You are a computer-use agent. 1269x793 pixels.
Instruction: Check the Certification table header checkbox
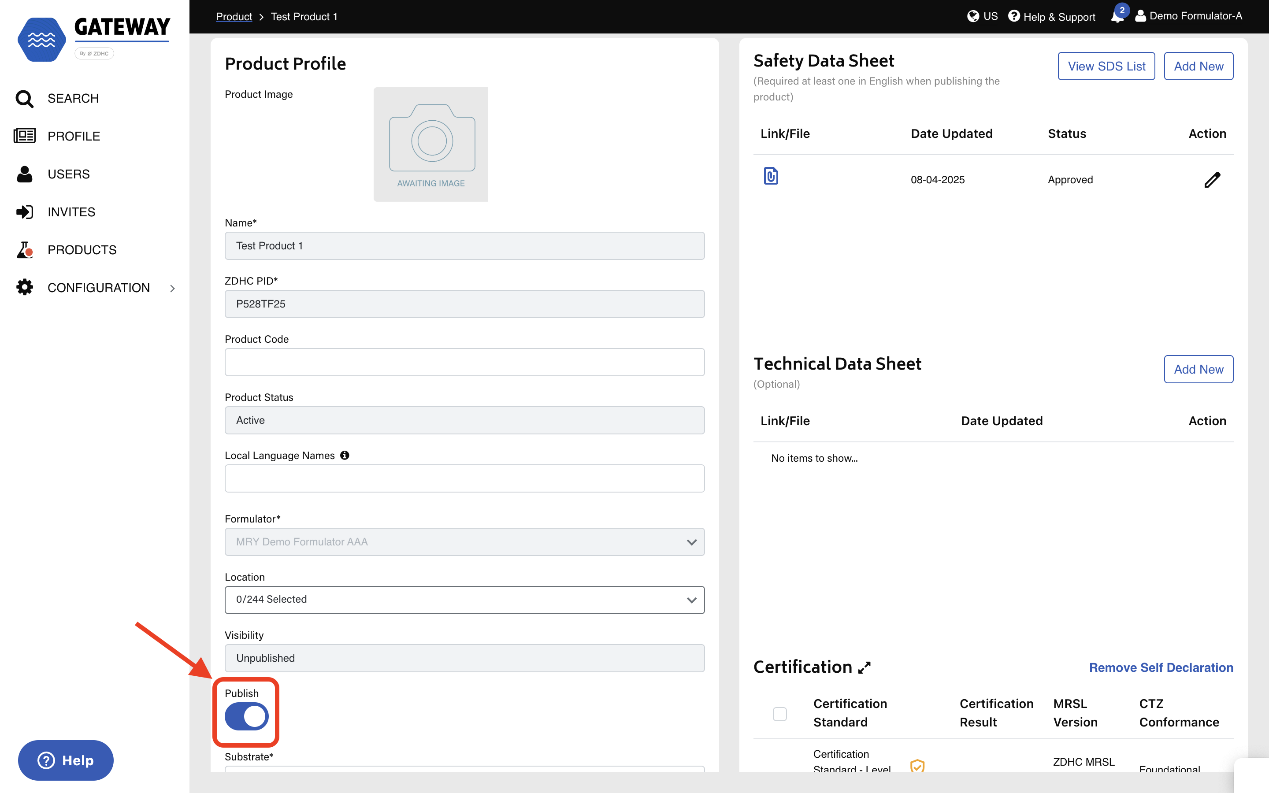coord(780,714)
